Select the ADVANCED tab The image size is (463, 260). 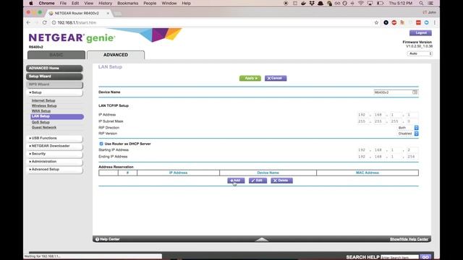pos(116,55)
